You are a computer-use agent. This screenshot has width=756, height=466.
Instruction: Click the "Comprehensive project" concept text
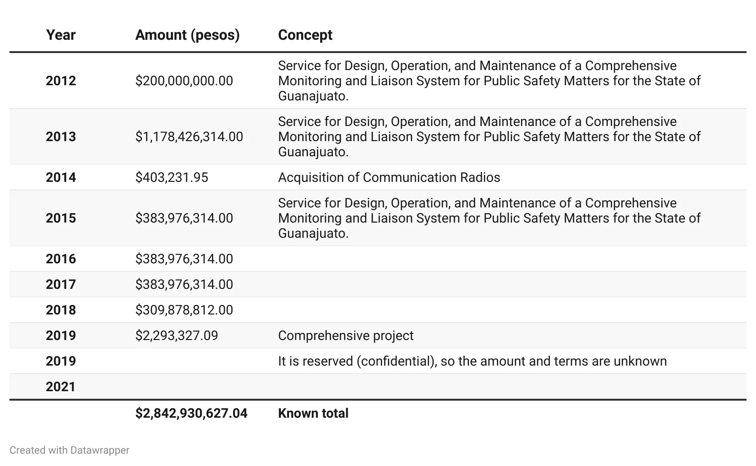(345, 336)
